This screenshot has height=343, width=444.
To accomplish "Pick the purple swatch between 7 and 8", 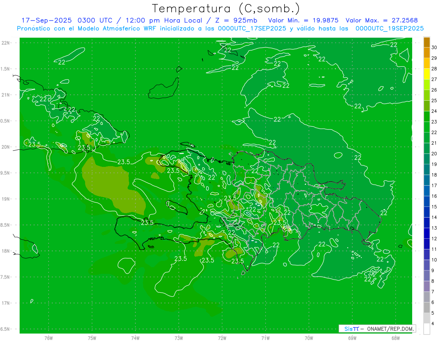I will pos(427,286).
